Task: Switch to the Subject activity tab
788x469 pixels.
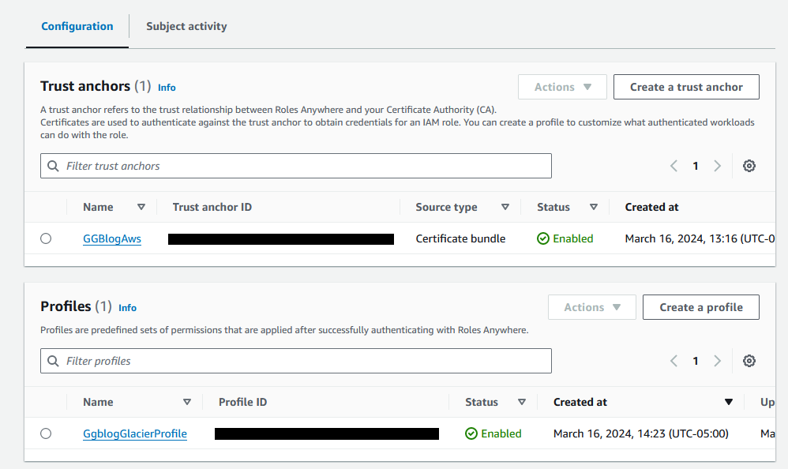Action: coord(186,26)
